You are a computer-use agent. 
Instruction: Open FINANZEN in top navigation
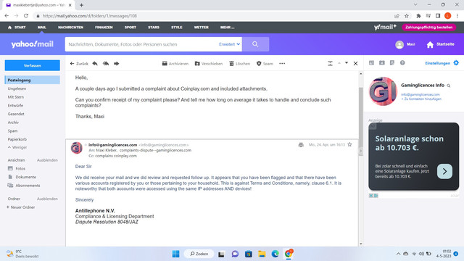104,28
